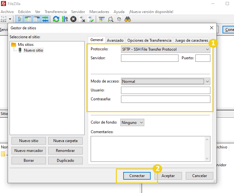
Task: Click the Borrar button
Action: pos(29,161)
